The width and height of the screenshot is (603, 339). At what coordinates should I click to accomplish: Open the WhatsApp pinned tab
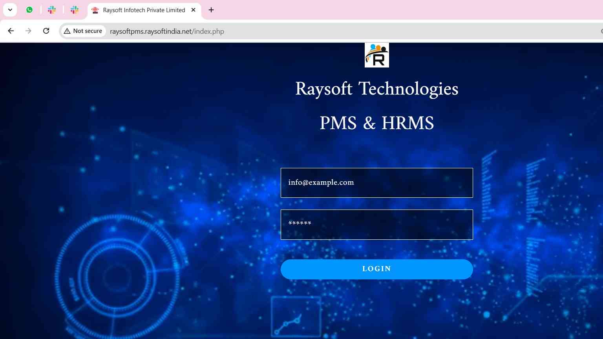(x=29, y=10)
